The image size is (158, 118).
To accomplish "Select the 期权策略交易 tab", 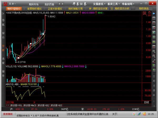I will point(76,9).
